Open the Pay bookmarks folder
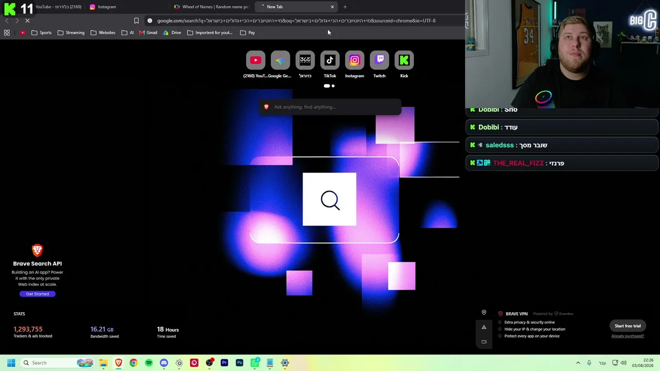Screen dimensions: 660x371 [247, 32]
